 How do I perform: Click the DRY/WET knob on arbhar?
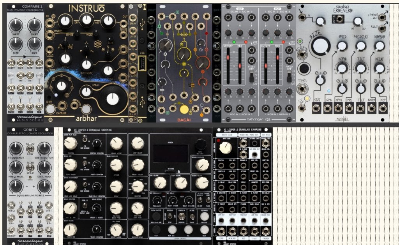click(x=87, y=20)
